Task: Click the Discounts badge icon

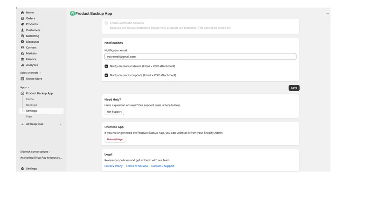Action: (22, 42)
